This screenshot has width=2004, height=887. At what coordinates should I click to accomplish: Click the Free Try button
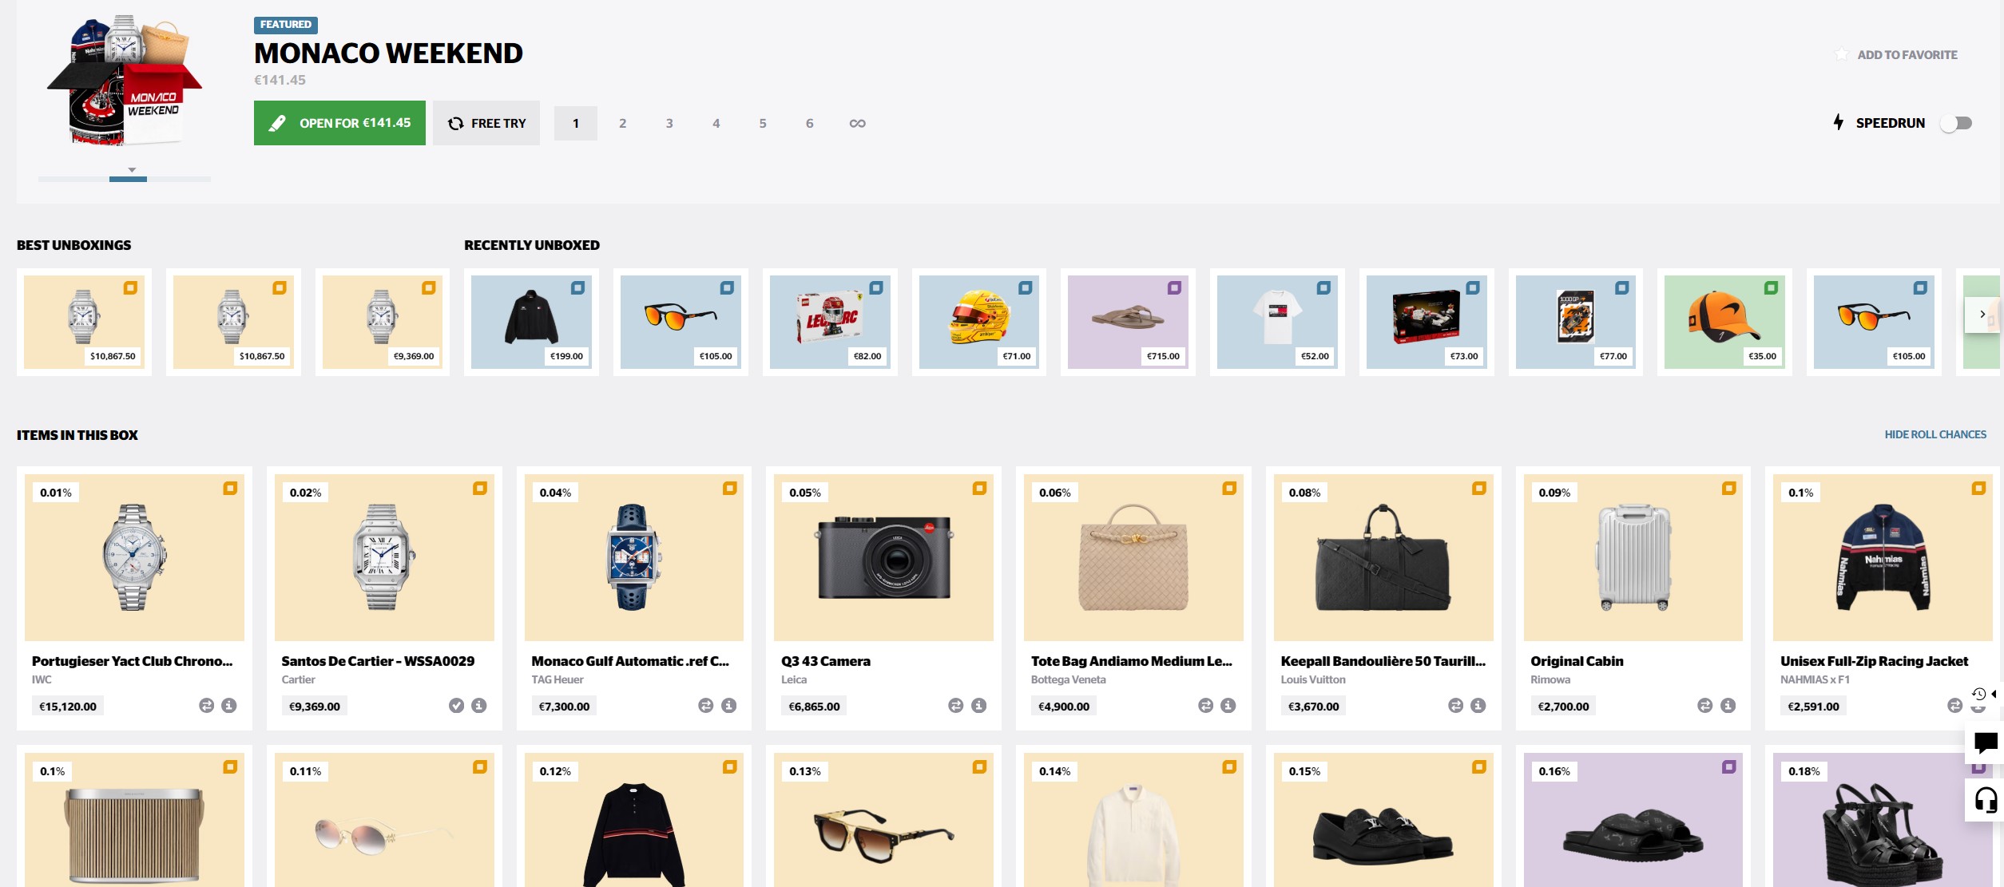click(x=486, y=123)
